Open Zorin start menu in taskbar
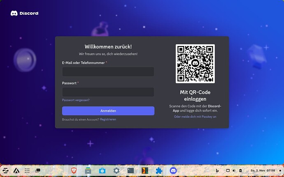 [6, 170]
